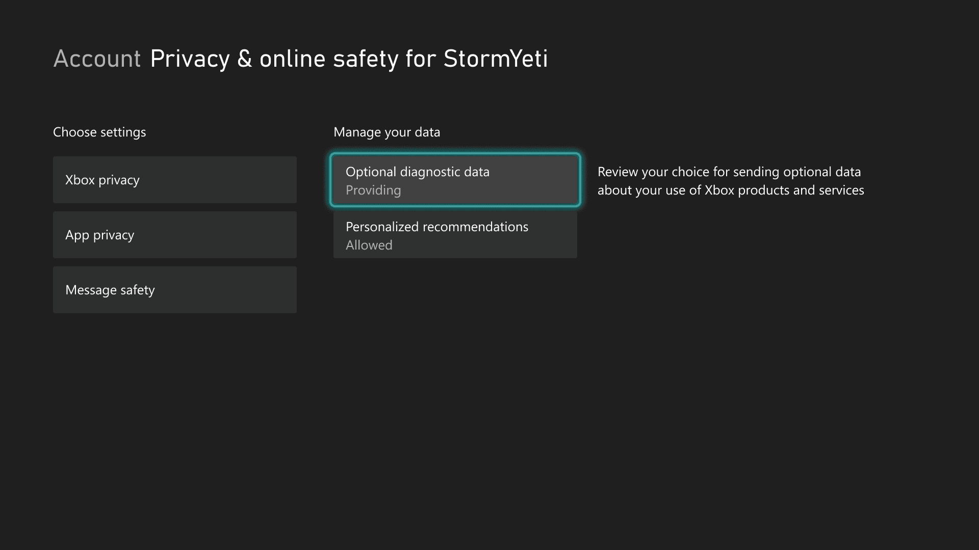
Task: Click the 'App privacy' label text
Action: point(99,235)
